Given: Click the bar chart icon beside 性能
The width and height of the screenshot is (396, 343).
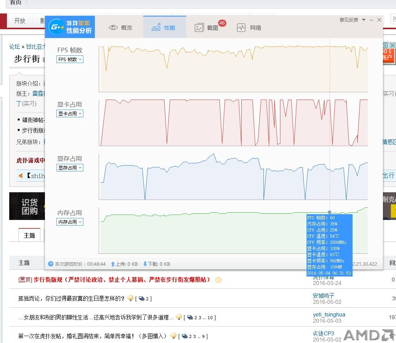Looking at the screenshot, I should (156, 27).
